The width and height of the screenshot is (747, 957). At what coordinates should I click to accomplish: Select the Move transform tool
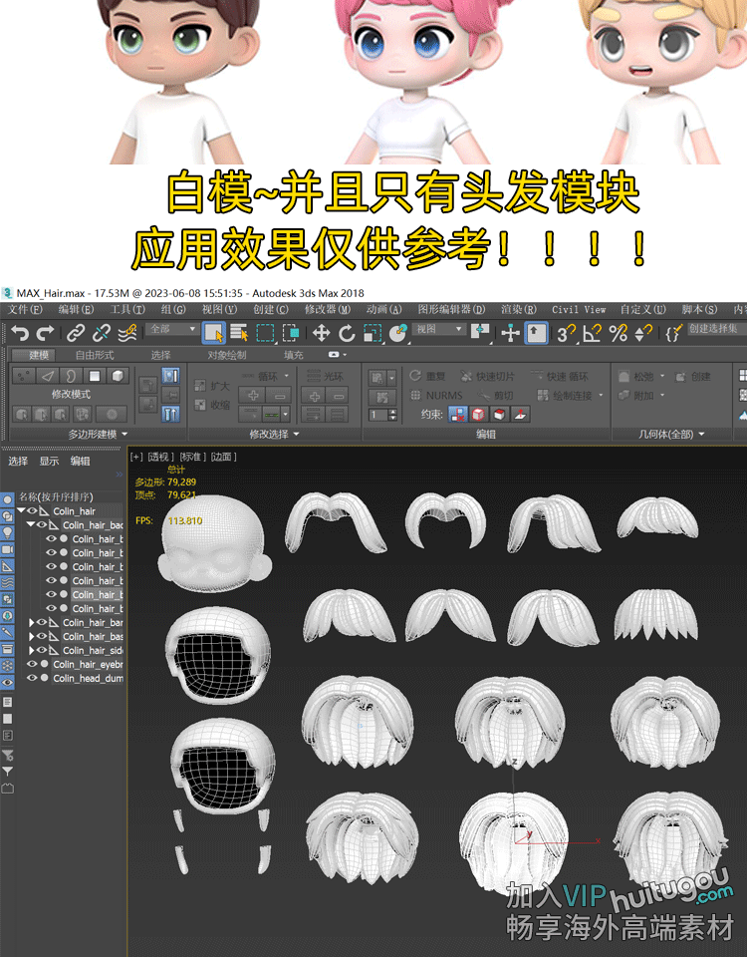click(321, 333)
